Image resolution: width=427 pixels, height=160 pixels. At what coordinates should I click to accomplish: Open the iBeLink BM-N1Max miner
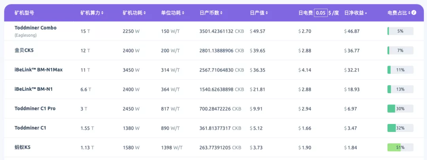(x=38, y=70)
